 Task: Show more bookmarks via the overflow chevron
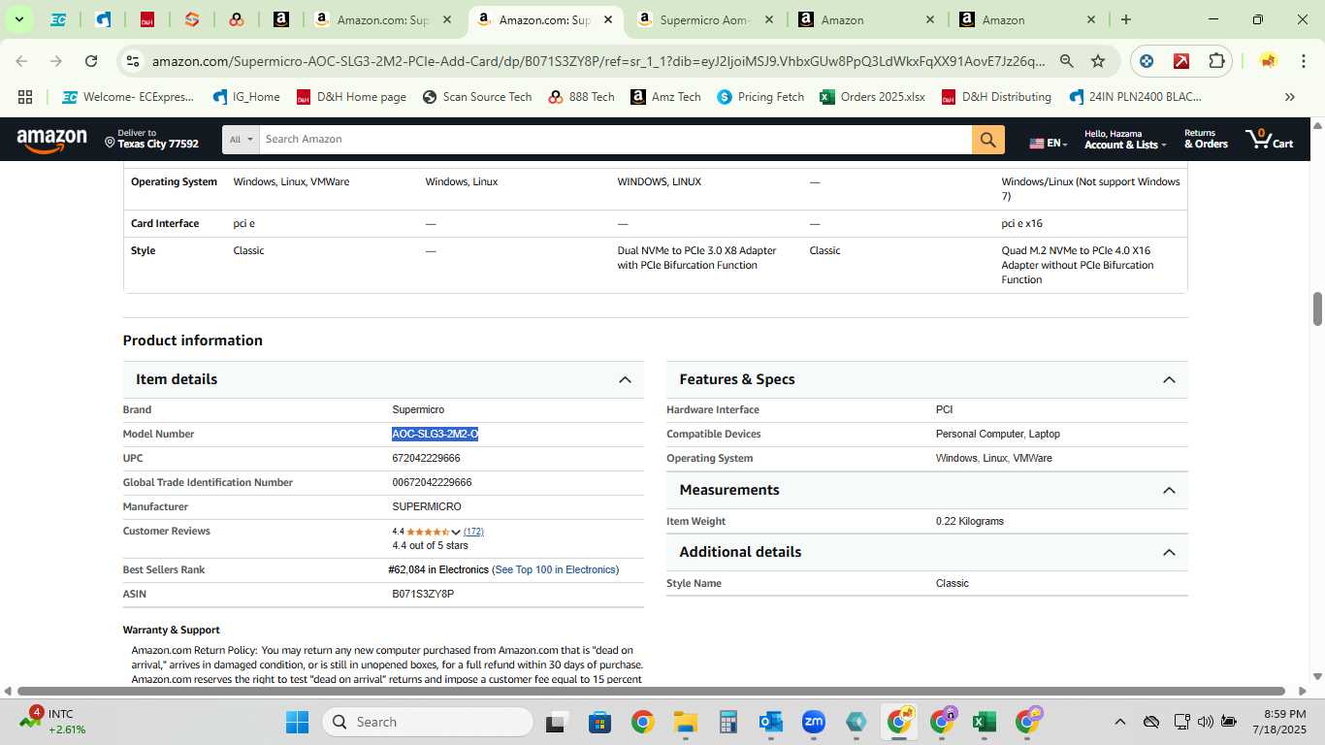1289,97
